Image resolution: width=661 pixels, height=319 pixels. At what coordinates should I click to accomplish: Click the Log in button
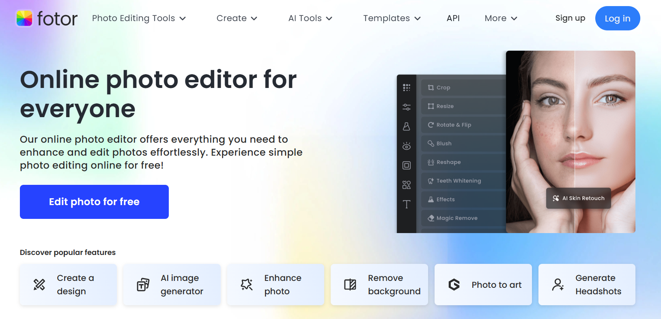coord(618,18)
